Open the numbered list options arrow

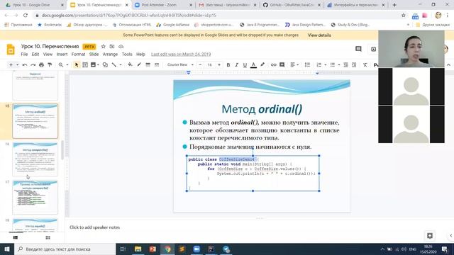(x=325, y=64)
